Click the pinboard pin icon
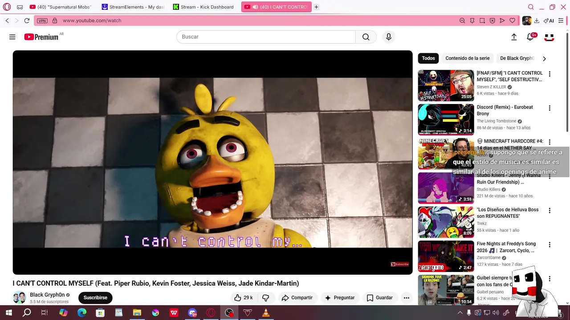This screenshot has width=570, height=320. [472, 20]
